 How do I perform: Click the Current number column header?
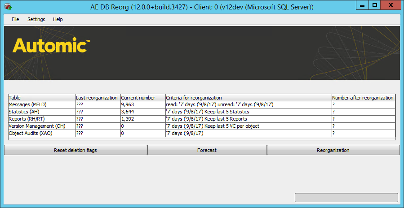143,98
